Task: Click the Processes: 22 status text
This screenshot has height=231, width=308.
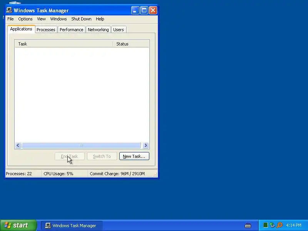Action: (19, 174)
